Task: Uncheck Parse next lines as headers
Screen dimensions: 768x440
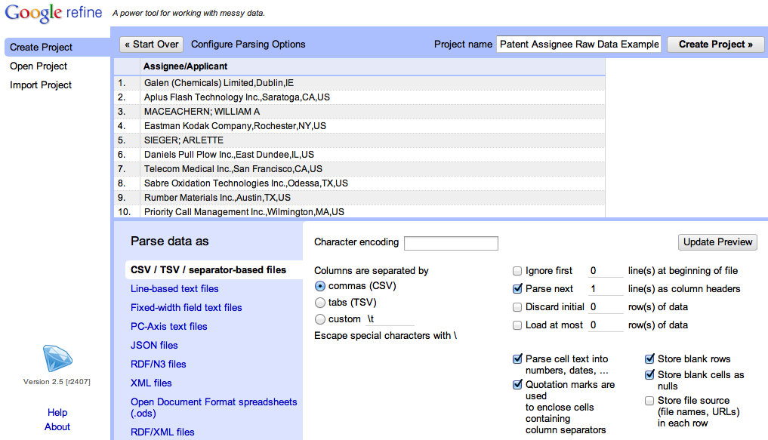Action: (x=517, y=289)
